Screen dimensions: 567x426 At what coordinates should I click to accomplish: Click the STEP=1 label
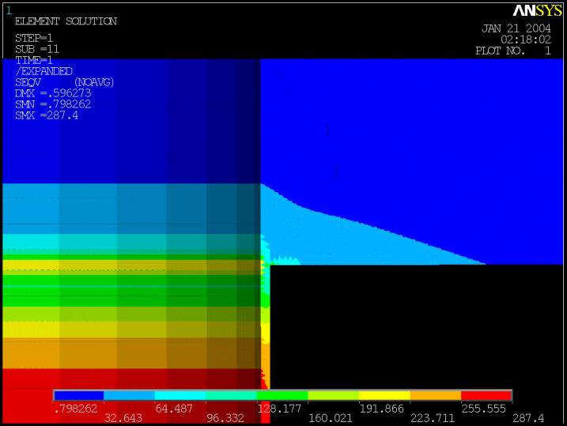pos(34,38)
